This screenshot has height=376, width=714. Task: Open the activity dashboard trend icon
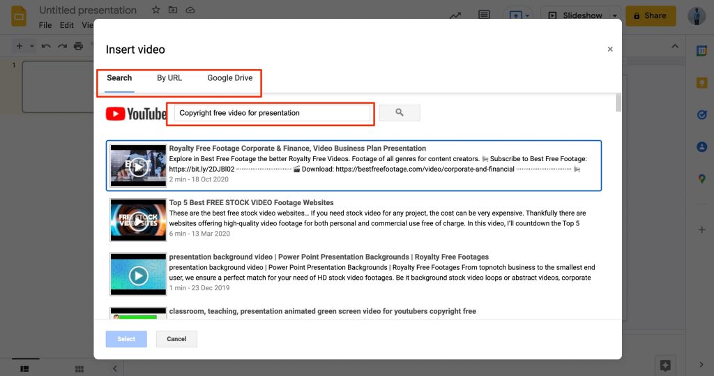click(x=455, y=15)
